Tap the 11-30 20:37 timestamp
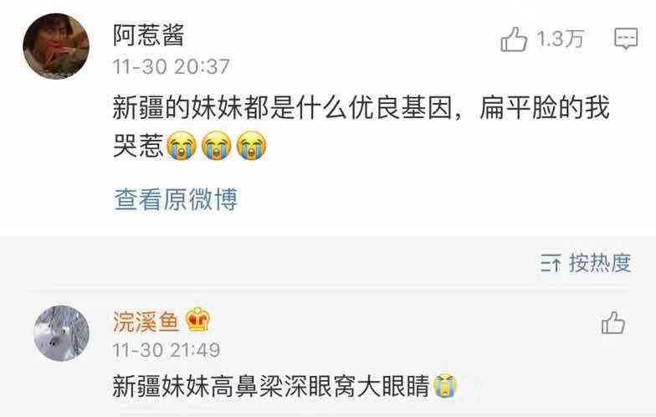Image resolution: width=656 pixels, height=417 pixels. (172, 67)
